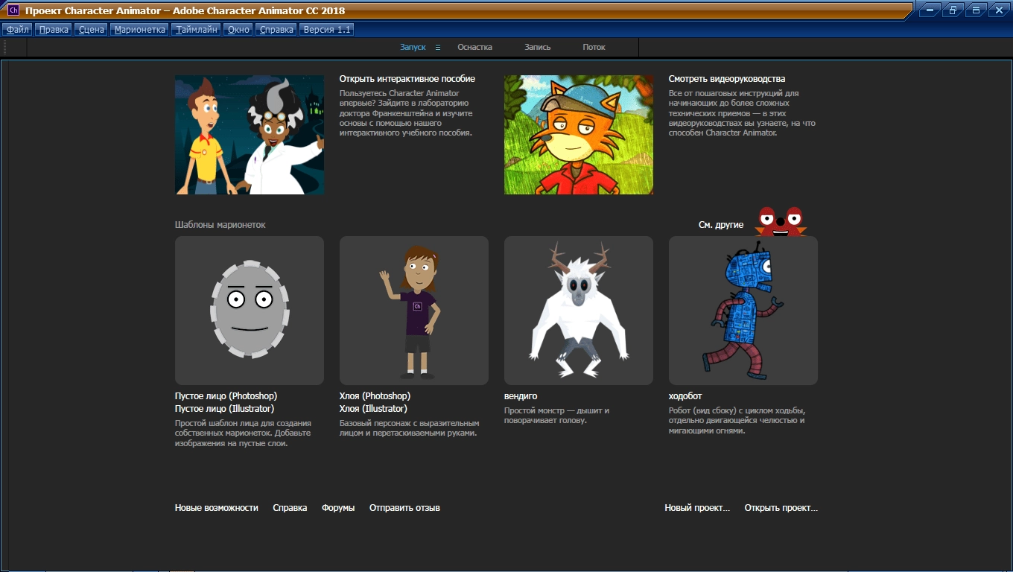Screen dimensions: 1013x572
Task: Click the panel grip handle left of the workspace bar
Action: (6, 47)
